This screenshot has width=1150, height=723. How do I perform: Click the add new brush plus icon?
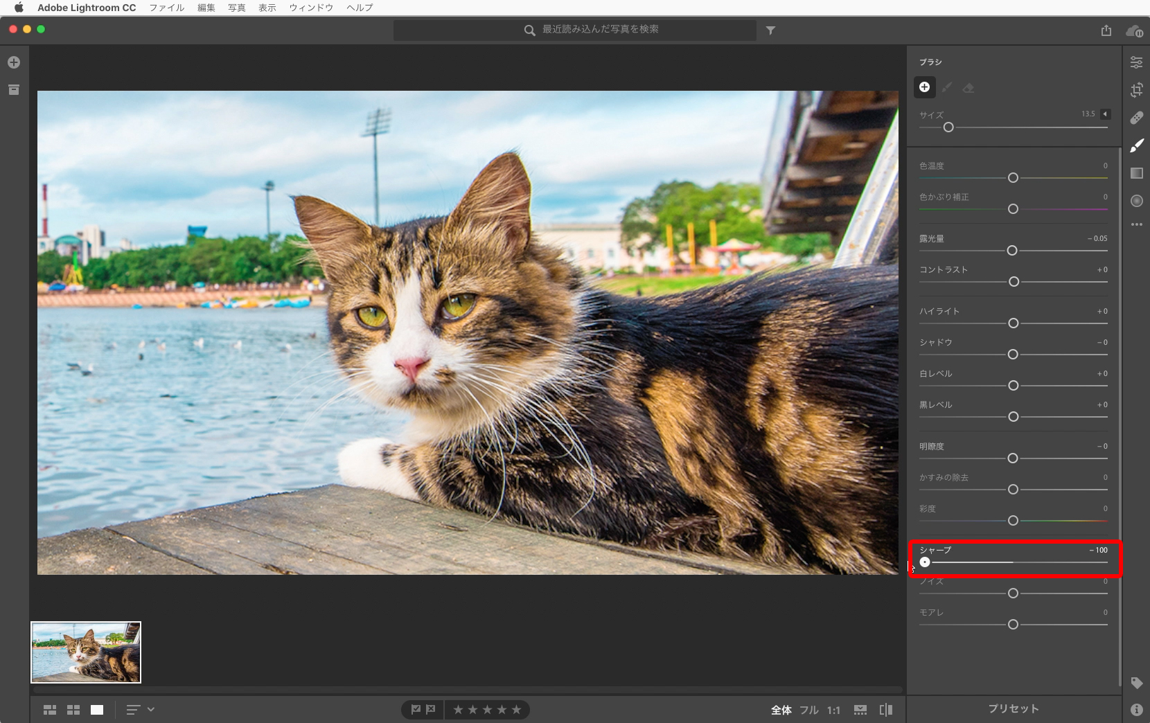(924, 87)
